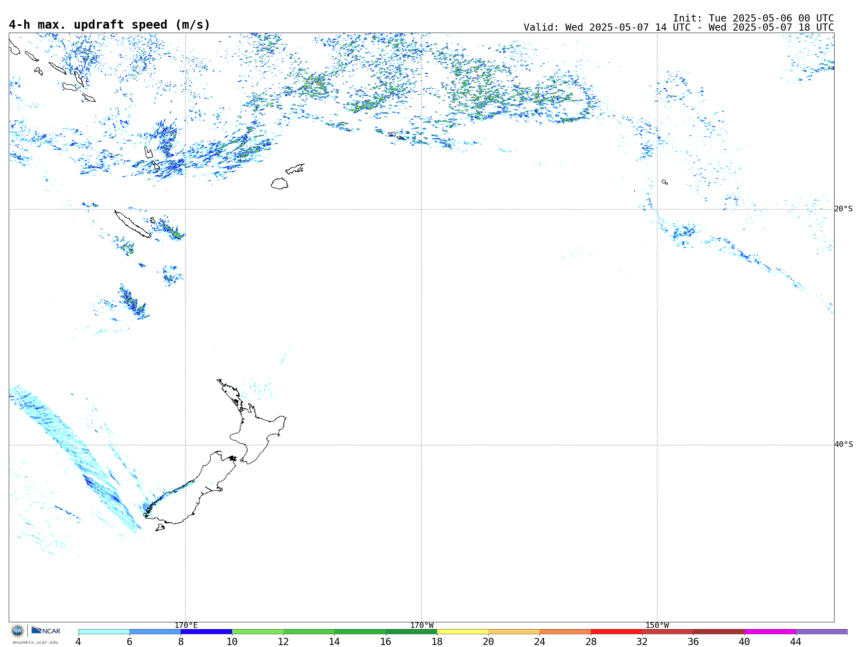Click the NCAR logo
The height and width of the screenshot is (647, 860).
[46, 630]
